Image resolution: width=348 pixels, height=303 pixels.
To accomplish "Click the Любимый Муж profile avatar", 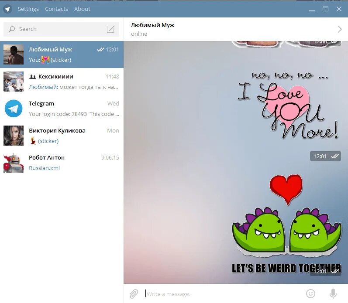I will [14, 54].
